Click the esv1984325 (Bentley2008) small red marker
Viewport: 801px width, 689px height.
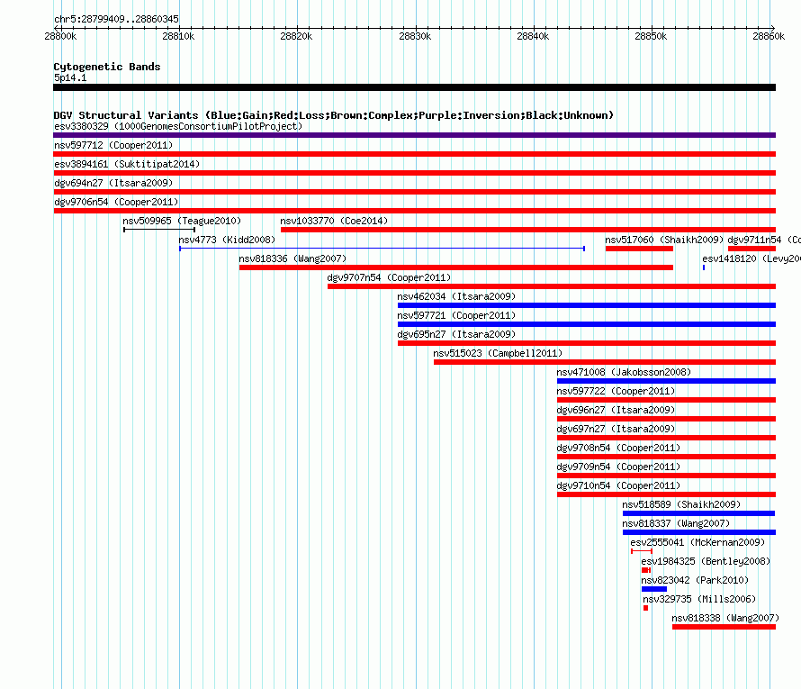click(646, 570)
